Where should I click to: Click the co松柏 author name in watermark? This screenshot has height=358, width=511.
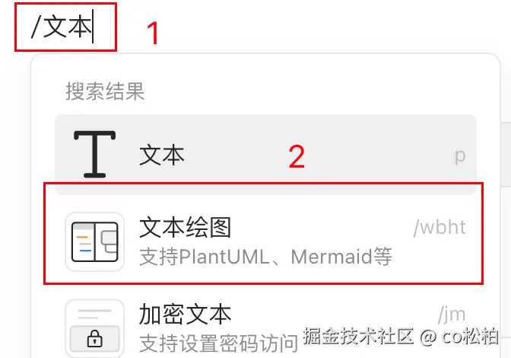[x=470, y=336]
